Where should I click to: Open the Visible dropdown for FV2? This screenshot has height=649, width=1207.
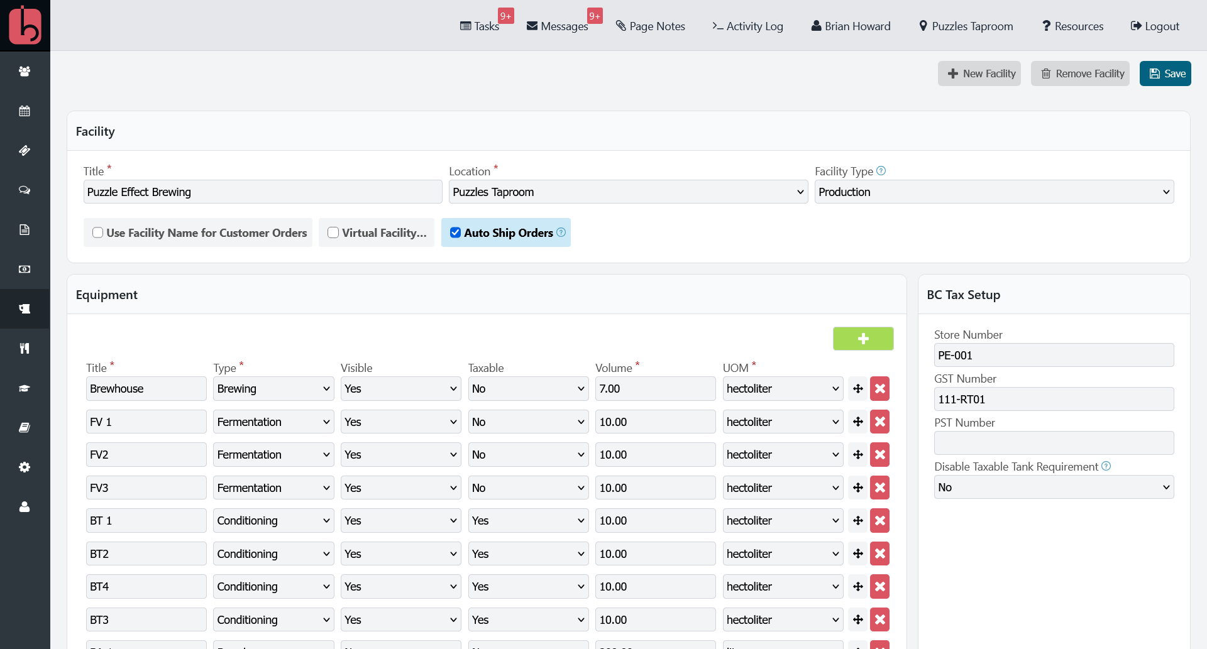[x=401, y=455]
